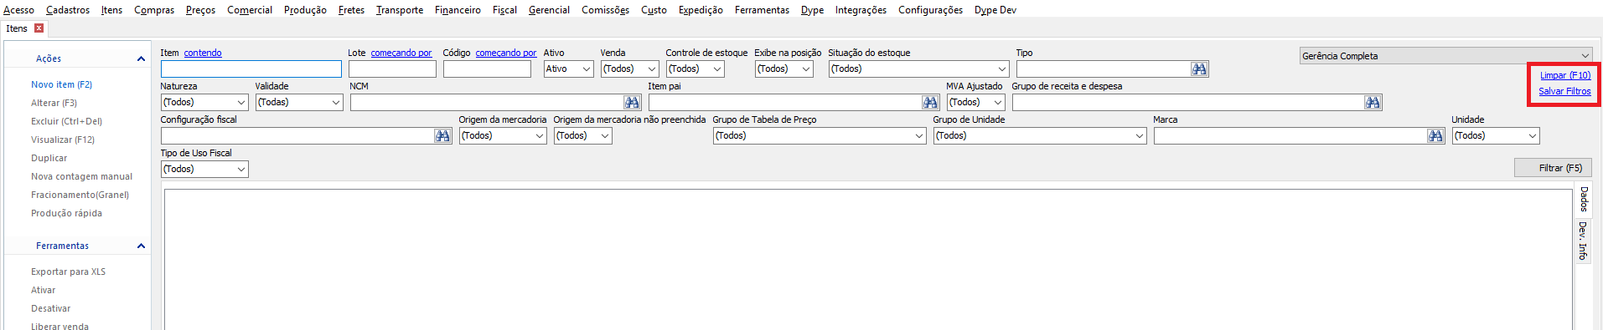
Task: Click Excluir (Ctrl+Del) action
Action: pos(66,121)
